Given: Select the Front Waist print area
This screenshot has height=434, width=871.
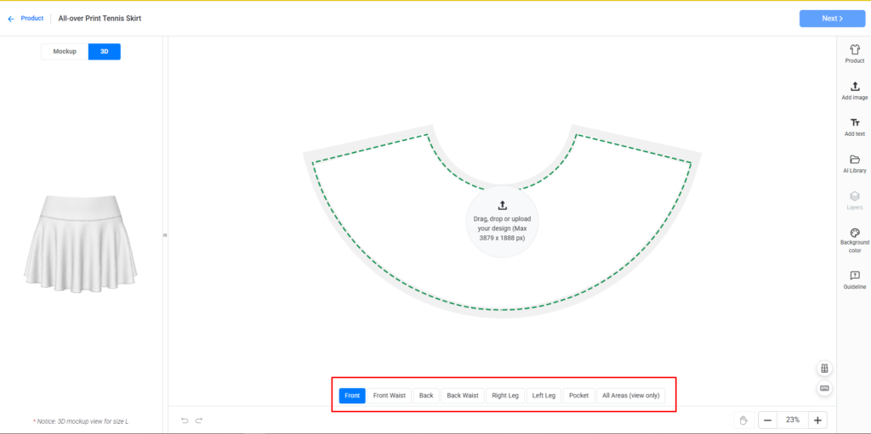Looking at the screenshot, I should 390,396.
